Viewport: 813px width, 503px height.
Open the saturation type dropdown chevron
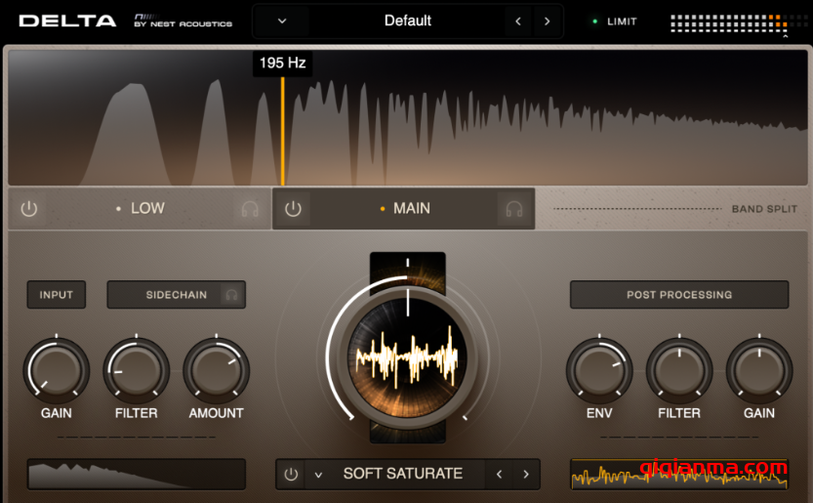[x=318, y=475]
